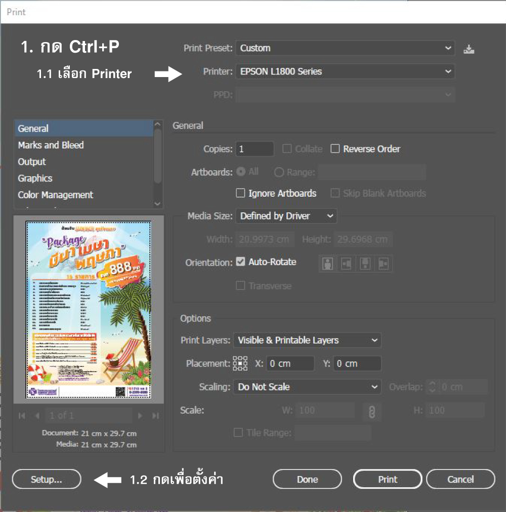Enable the Reverse Order checkbox

click(x=335, y=149)
